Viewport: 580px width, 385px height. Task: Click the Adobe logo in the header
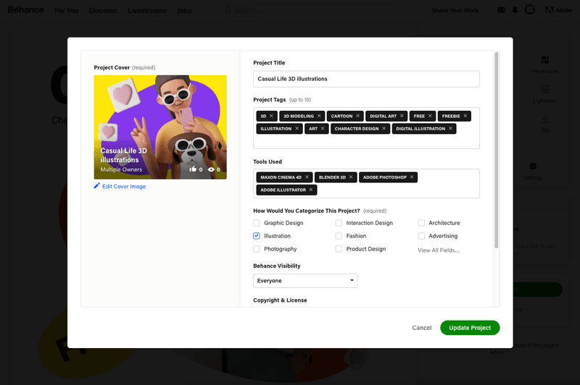558,10
